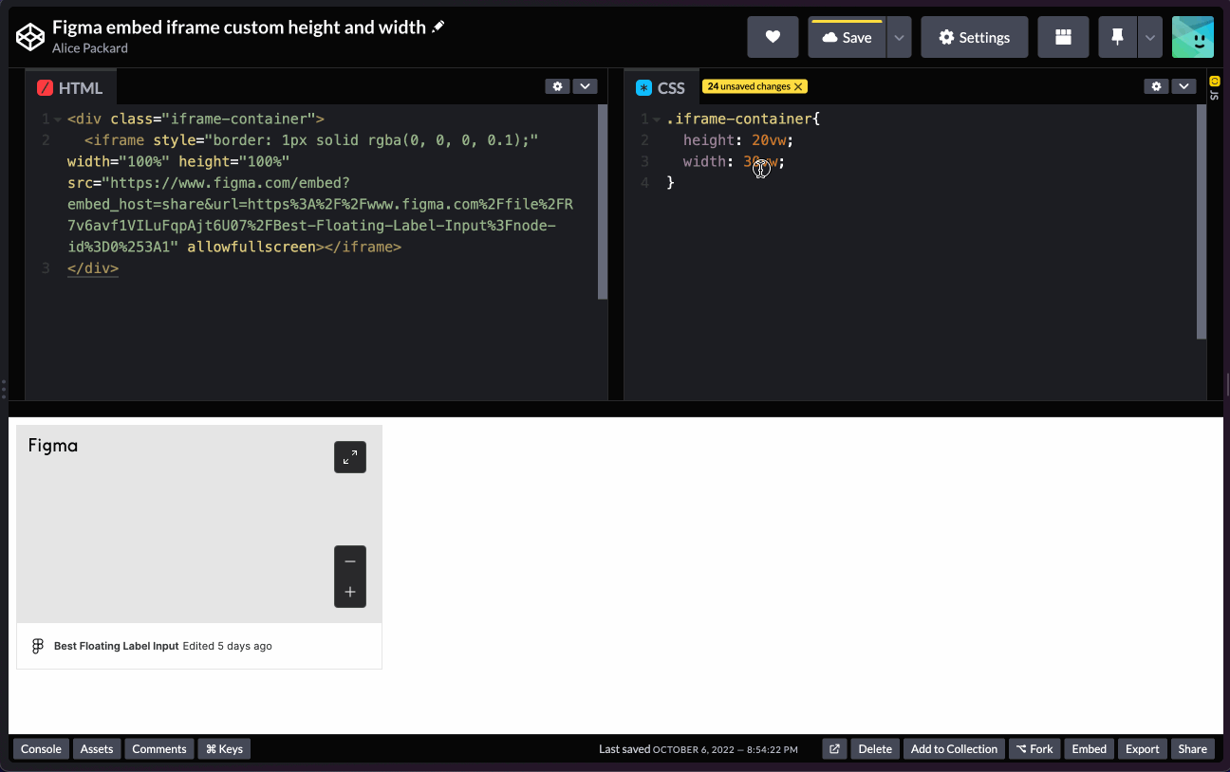Open the CSS panel settings gear
The height and width of the screenshot is (772, 1230).
tap(1156, 85)
